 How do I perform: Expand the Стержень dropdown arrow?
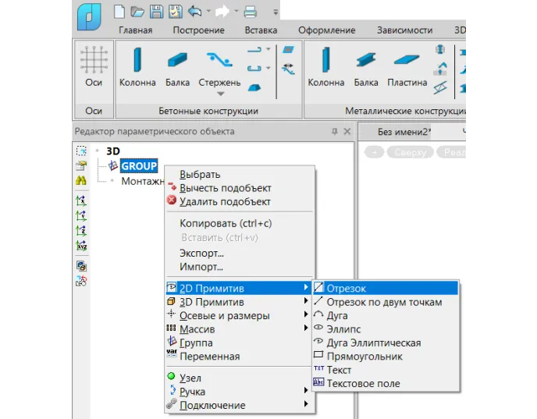(221, 94)
